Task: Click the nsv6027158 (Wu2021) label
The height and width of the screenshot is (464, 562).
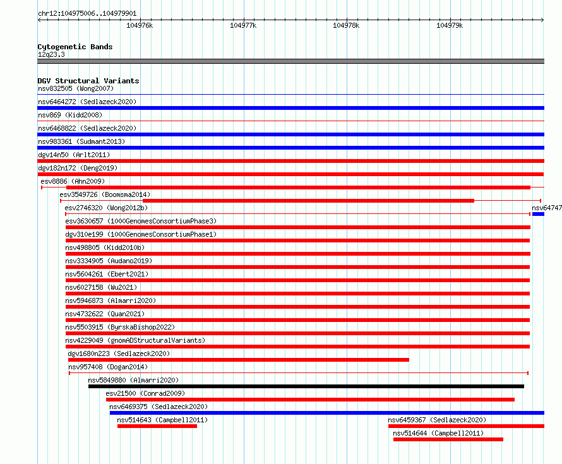Action: pyautogui.click(x=101, y=287)
